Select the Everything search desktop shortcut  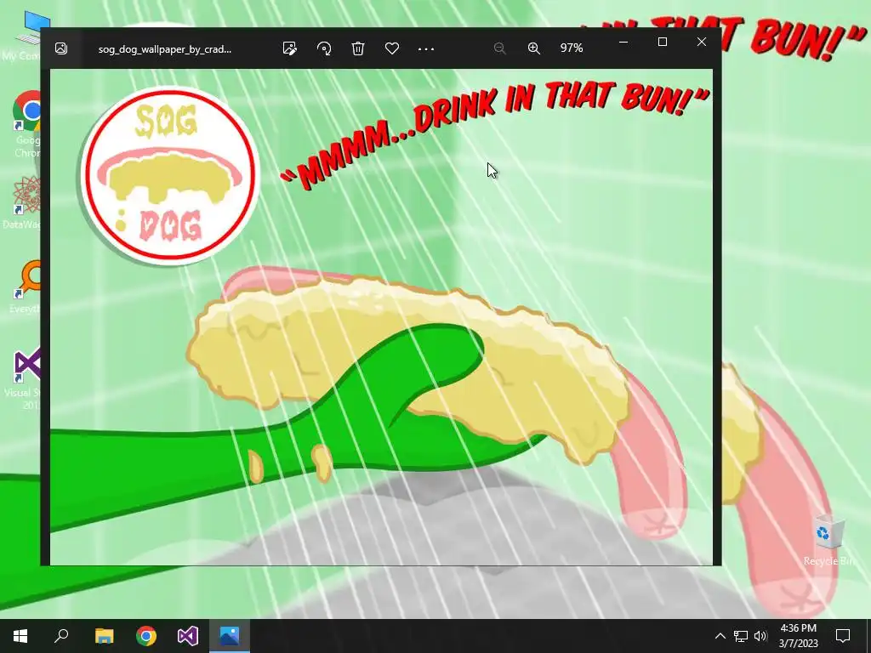pyautogui.click(x=26, y=287)
